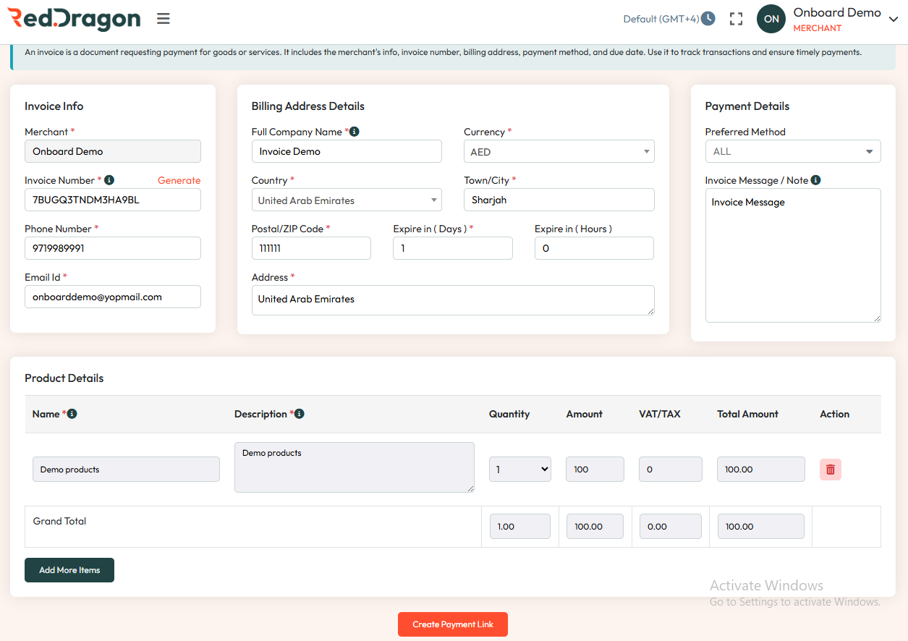
Task: Open the hamburger navigation menu
Action: (163, 19)
